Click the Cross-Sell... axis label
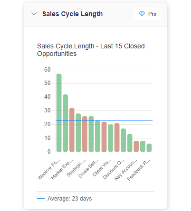 [x=88, y=169]
